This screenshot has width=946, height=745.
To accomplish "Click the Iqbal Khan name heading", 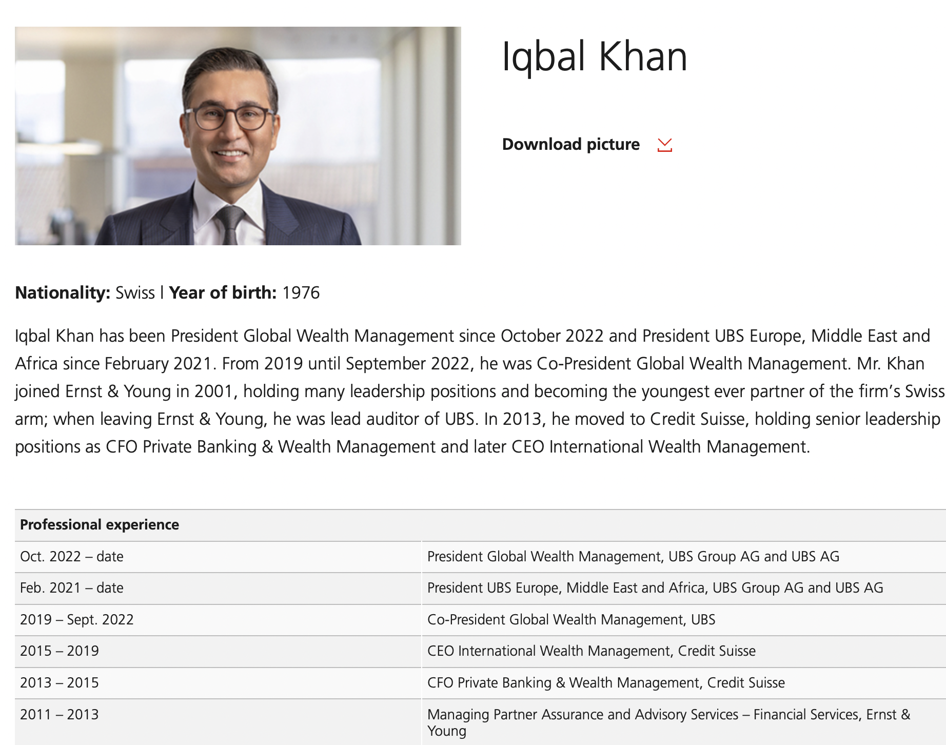I will tap(594, 56).
